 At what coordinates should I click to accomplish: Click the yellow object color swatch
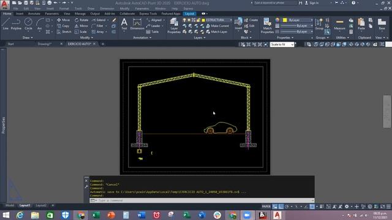click(285, 20)
